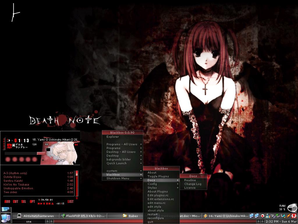Screen dimensions: 298x224
Task: Click the first red round Winamp button
Action: tap(8, 159)
